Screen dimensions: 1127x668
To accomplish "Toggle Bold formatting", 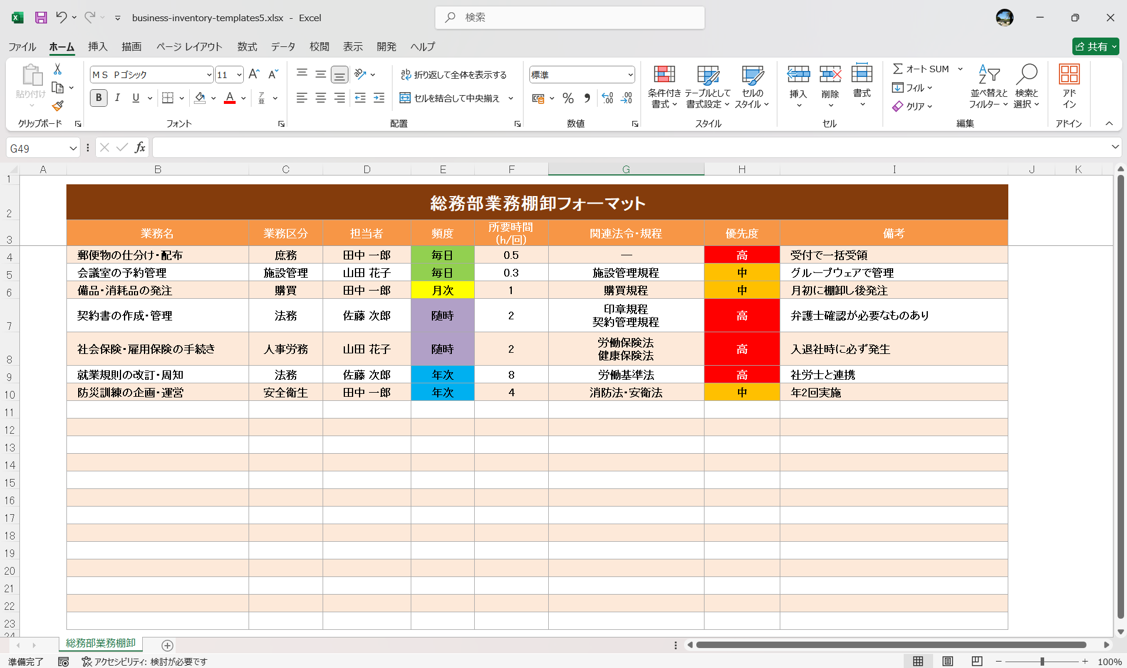I will (x=99, y=98).
